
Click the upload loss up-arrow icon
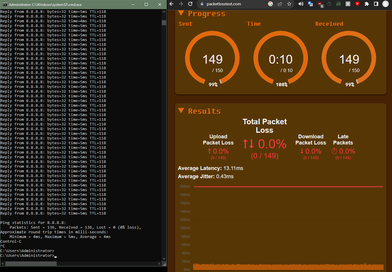(209, 151)
